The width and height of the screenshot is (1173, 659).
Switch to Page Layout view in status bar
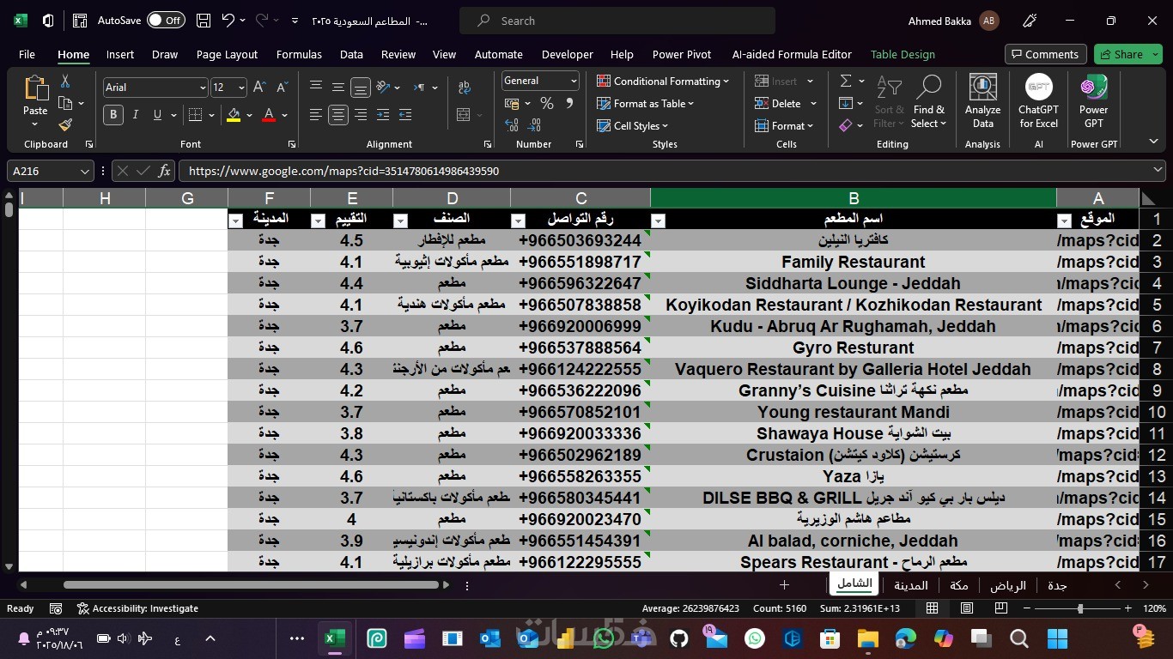click(966, 608)
